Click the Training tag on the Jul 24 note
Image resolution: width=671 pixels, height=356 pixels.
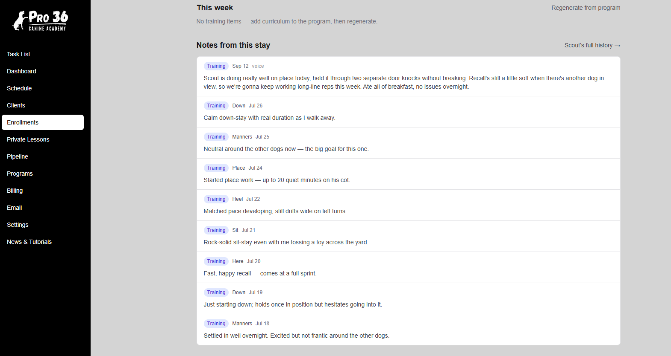(216, 168)
